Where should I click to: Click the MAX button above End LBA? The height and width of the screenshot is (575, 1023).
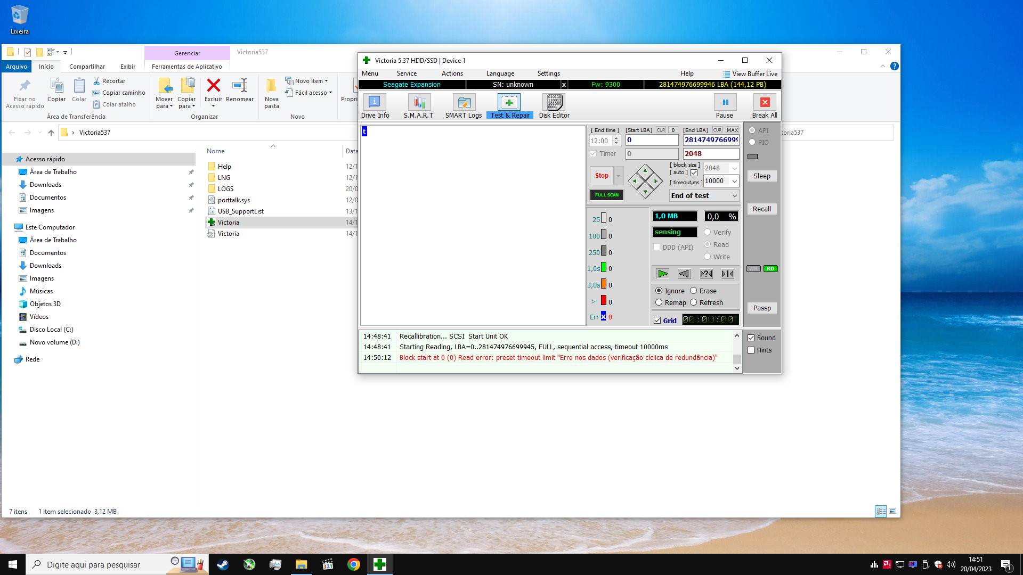pos(733,130)
